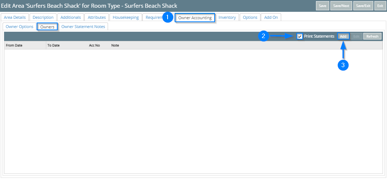Sort by the From Date column header
The height and width of the screenshot is (179, 387).
[14, 45]
